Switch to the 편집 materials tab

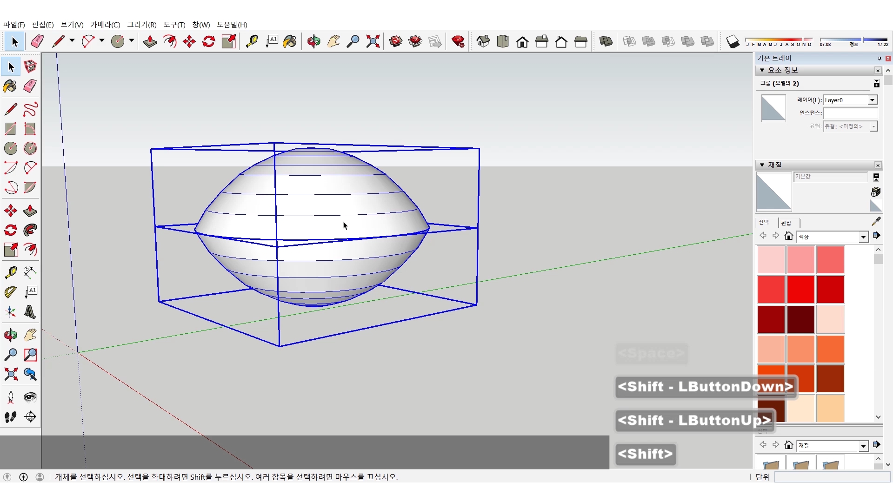(x=786, y=223)
